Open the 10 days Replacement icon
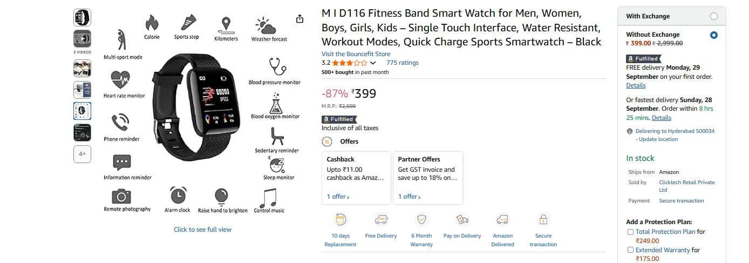This screenshot has width=749, height=263. [341, 219]
